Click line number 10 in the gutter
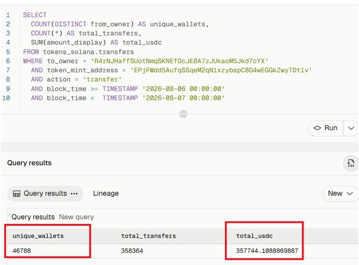 coord(6,98)
